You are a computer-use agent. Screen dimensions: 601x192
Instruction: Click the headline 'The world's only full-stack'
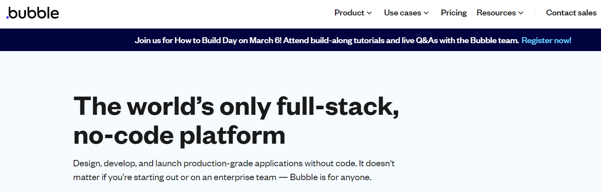[236, 106]
